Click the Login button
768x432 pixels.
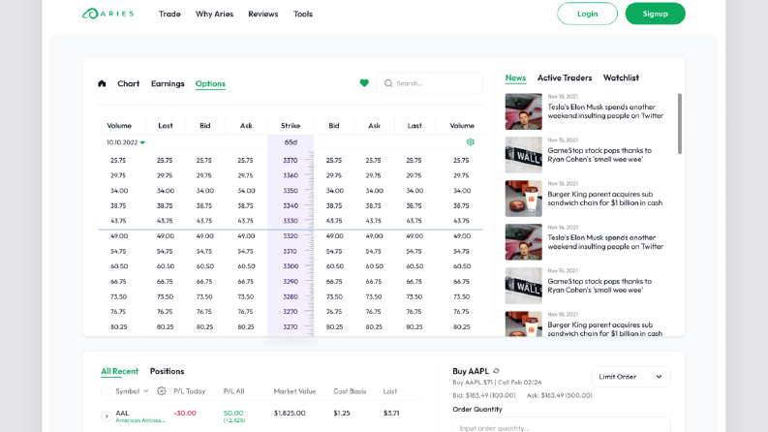(587, 14)
